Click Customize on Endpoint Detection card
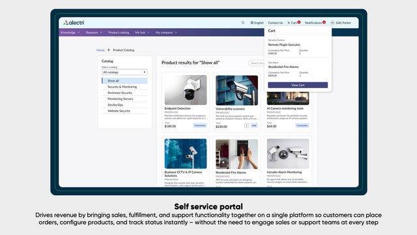The image size is (417, 235). pyautogui.click(x=200, y=125)
